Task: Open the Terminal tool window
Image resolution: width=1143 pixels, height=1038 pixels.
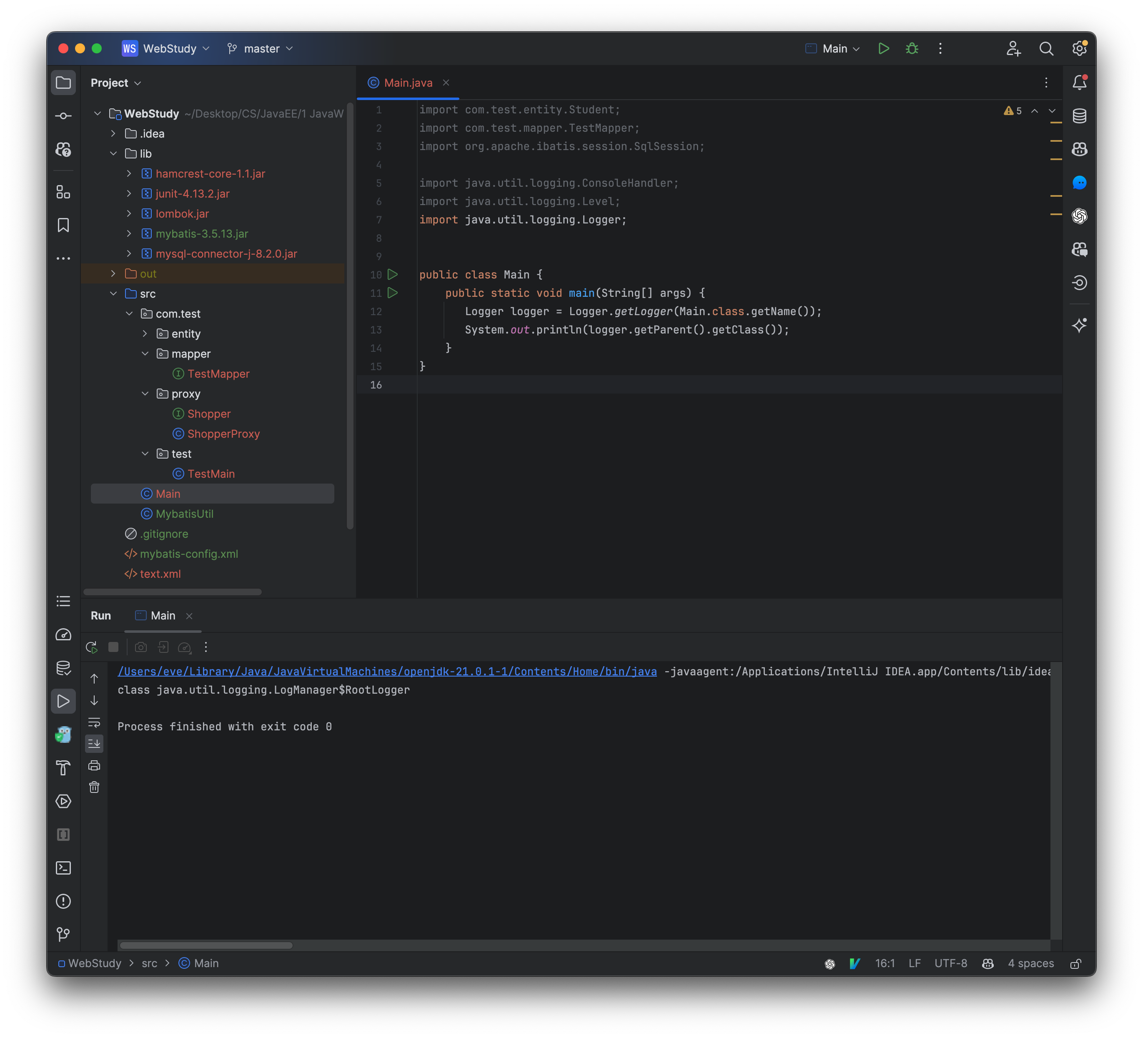Action: (63, 868)
